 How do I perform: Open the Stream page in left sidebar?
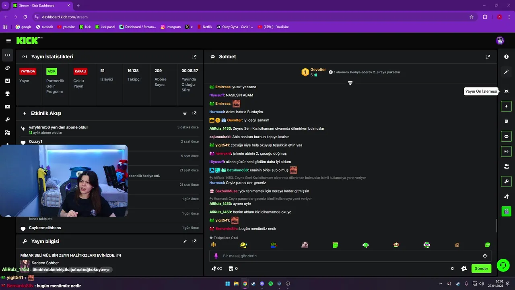[7, 55]
